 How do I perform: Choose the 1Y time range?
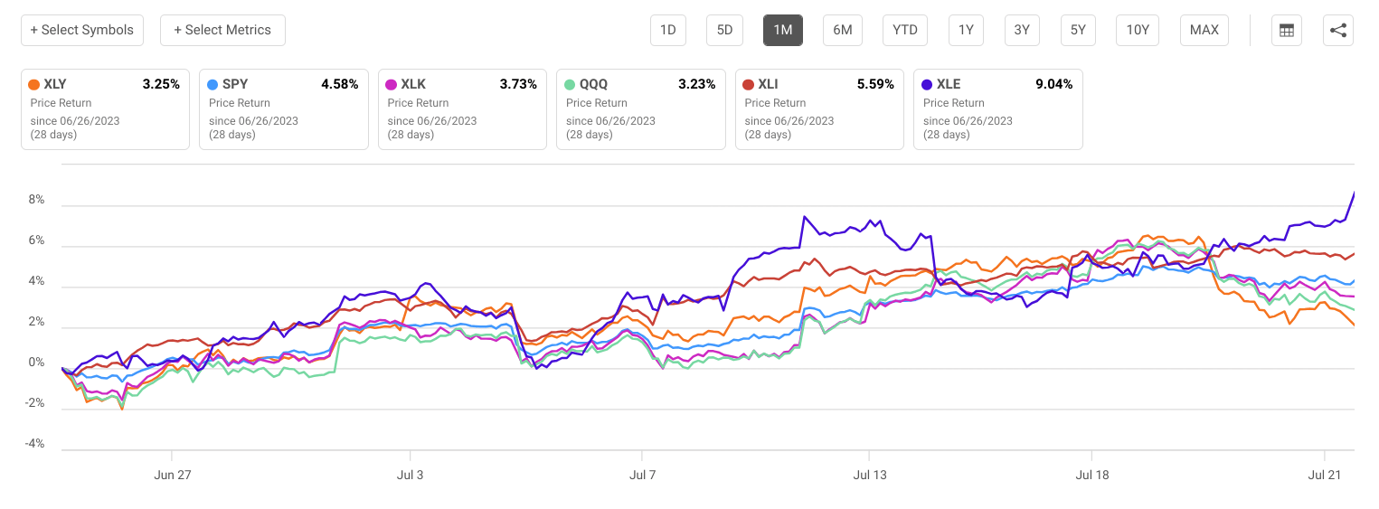click(x=966, y=30)
